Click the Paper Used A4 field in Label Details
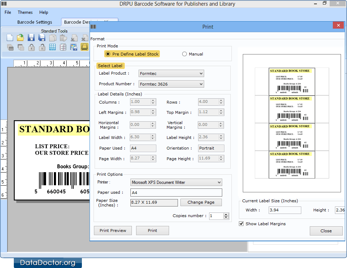Viewport: 347px width, 268px height. point(143,148)
